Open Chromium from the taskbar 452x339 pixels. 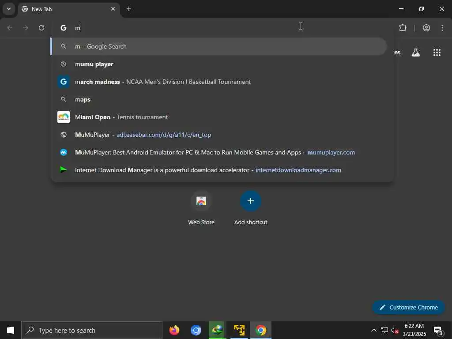click(196, 330)
